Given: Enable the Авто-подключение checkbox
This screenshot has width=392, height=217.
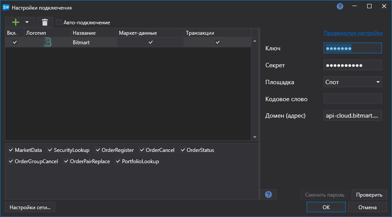Looking at the screenshot, I should tap(58, 23).
